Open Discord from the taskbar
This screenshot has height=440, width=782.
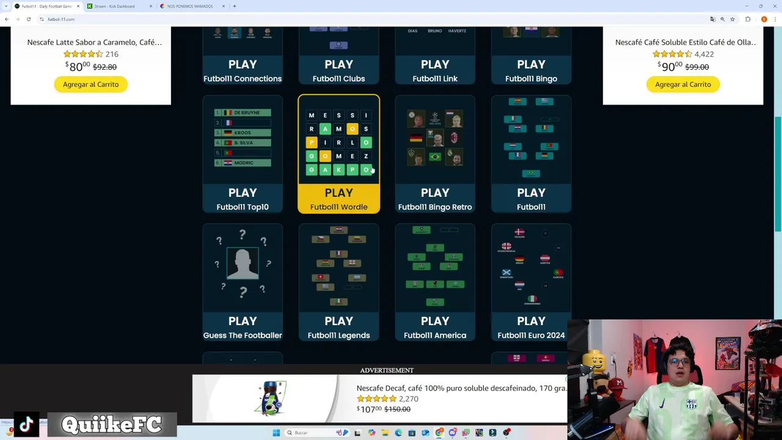pos(452,433)
